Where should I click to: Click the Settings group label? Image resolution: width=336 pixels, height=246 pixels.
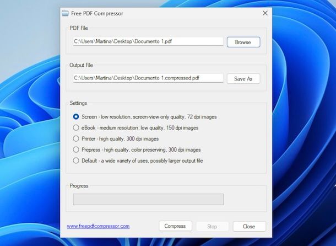tap(78, 103)
